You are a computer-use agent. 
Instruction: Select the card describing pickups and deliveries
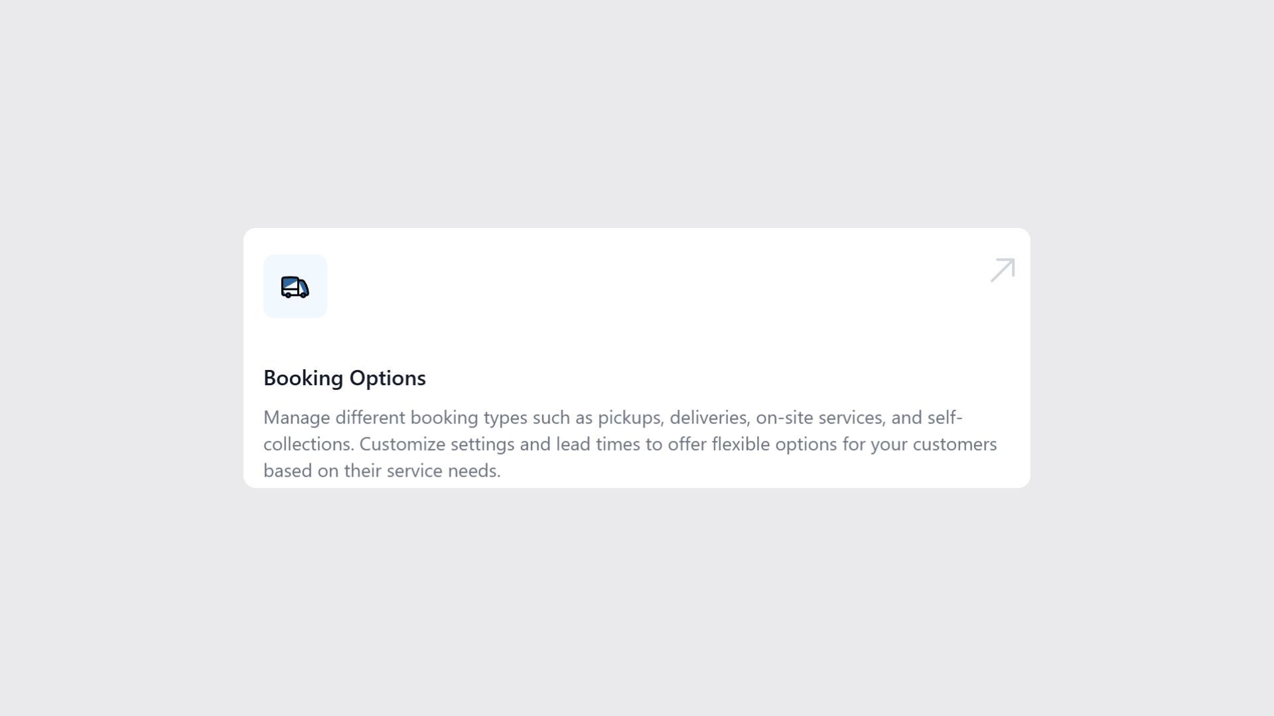637,358
